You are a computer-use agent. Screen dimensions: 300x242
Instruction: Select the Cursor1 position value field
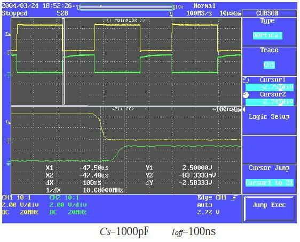coord(269,87)
